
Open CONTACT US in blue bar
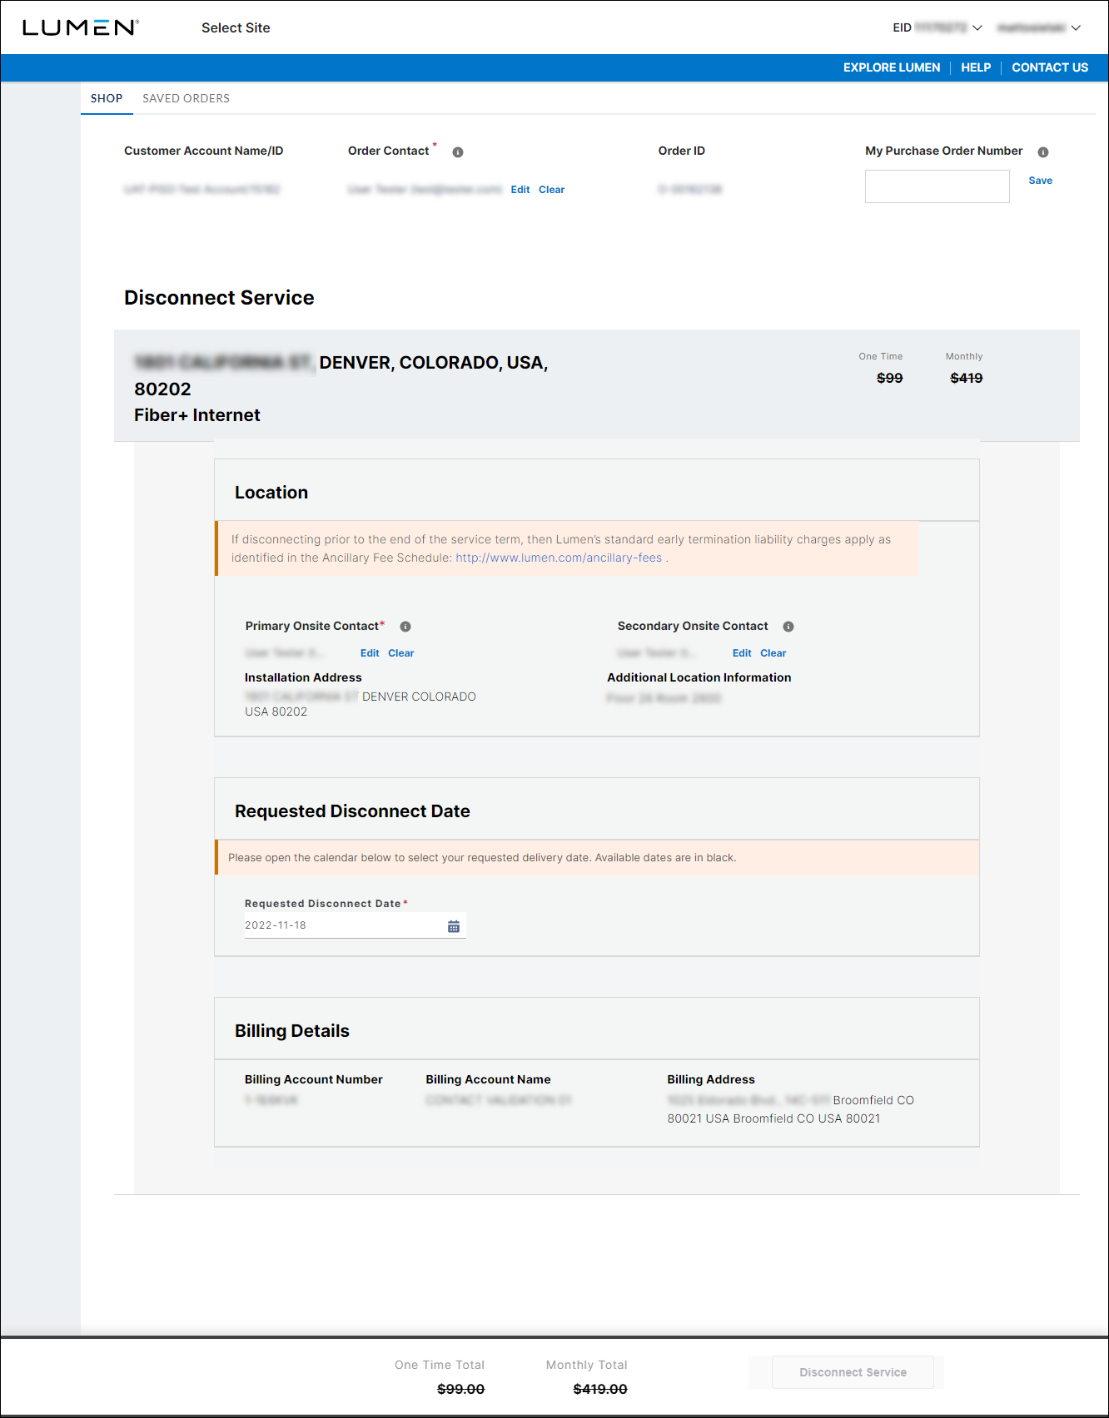click(1050, 67)
